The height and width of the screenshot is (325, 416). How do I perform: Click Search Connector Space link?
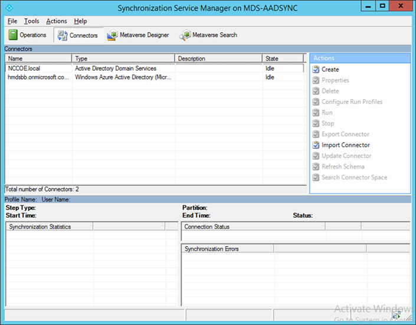(x=355, y=177)
